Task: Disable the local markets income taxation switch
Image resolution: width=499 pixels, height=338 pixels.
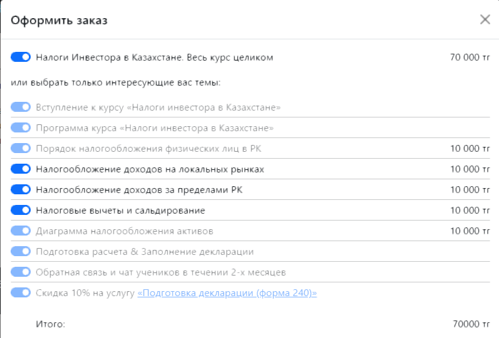Action: tap(21, 169)
